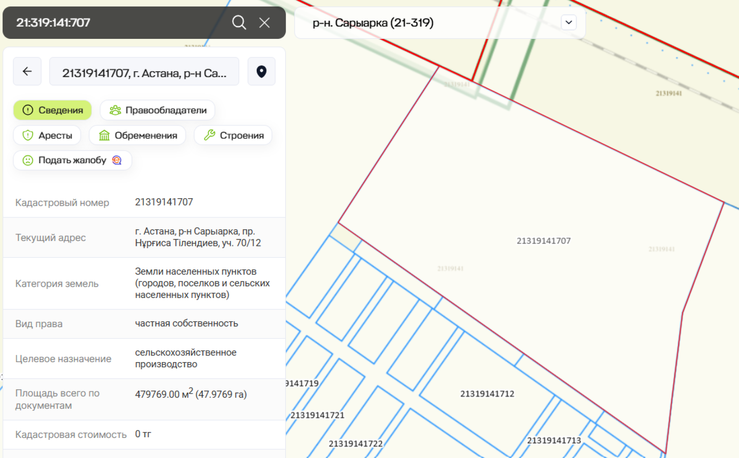Click parcel 21319141722 on the map
This screenshot has width=739, height=458.
point(355,444)
